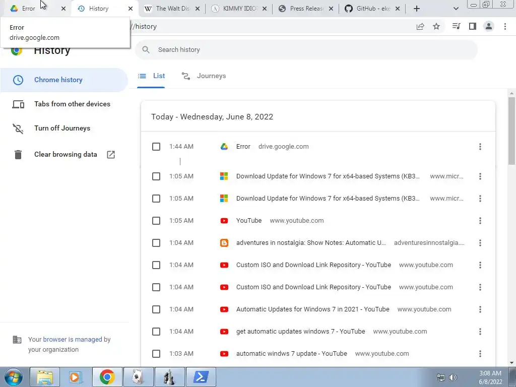Viewport: 516px width, 387px height.
Task: Click the Blogger icon for adventures in nostalgia
Action: (x=224, y=243)
